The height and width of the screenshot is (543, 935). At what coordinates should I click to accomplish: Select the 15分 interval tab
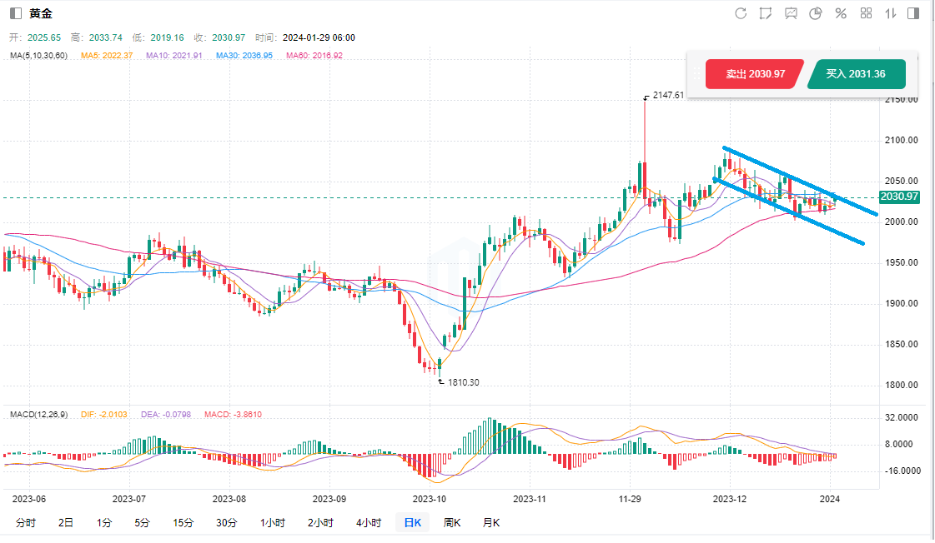[183, 523]
